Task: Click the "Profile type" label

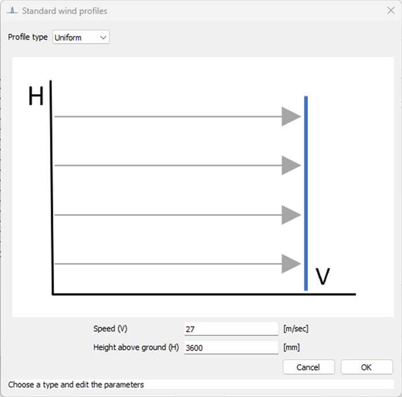Action: (28, 37)
